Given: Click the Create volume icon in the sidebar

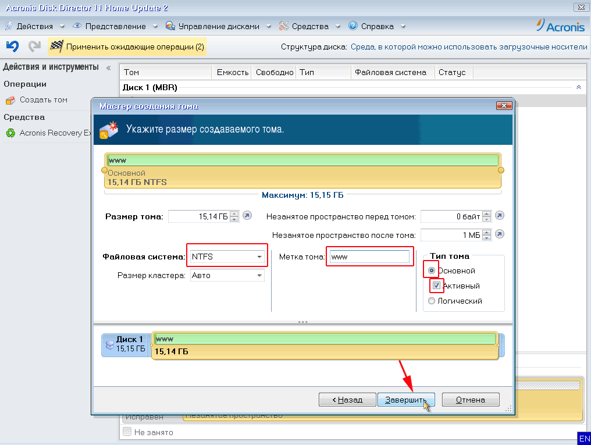Looking at the screenshot, I should coord(10,100).
